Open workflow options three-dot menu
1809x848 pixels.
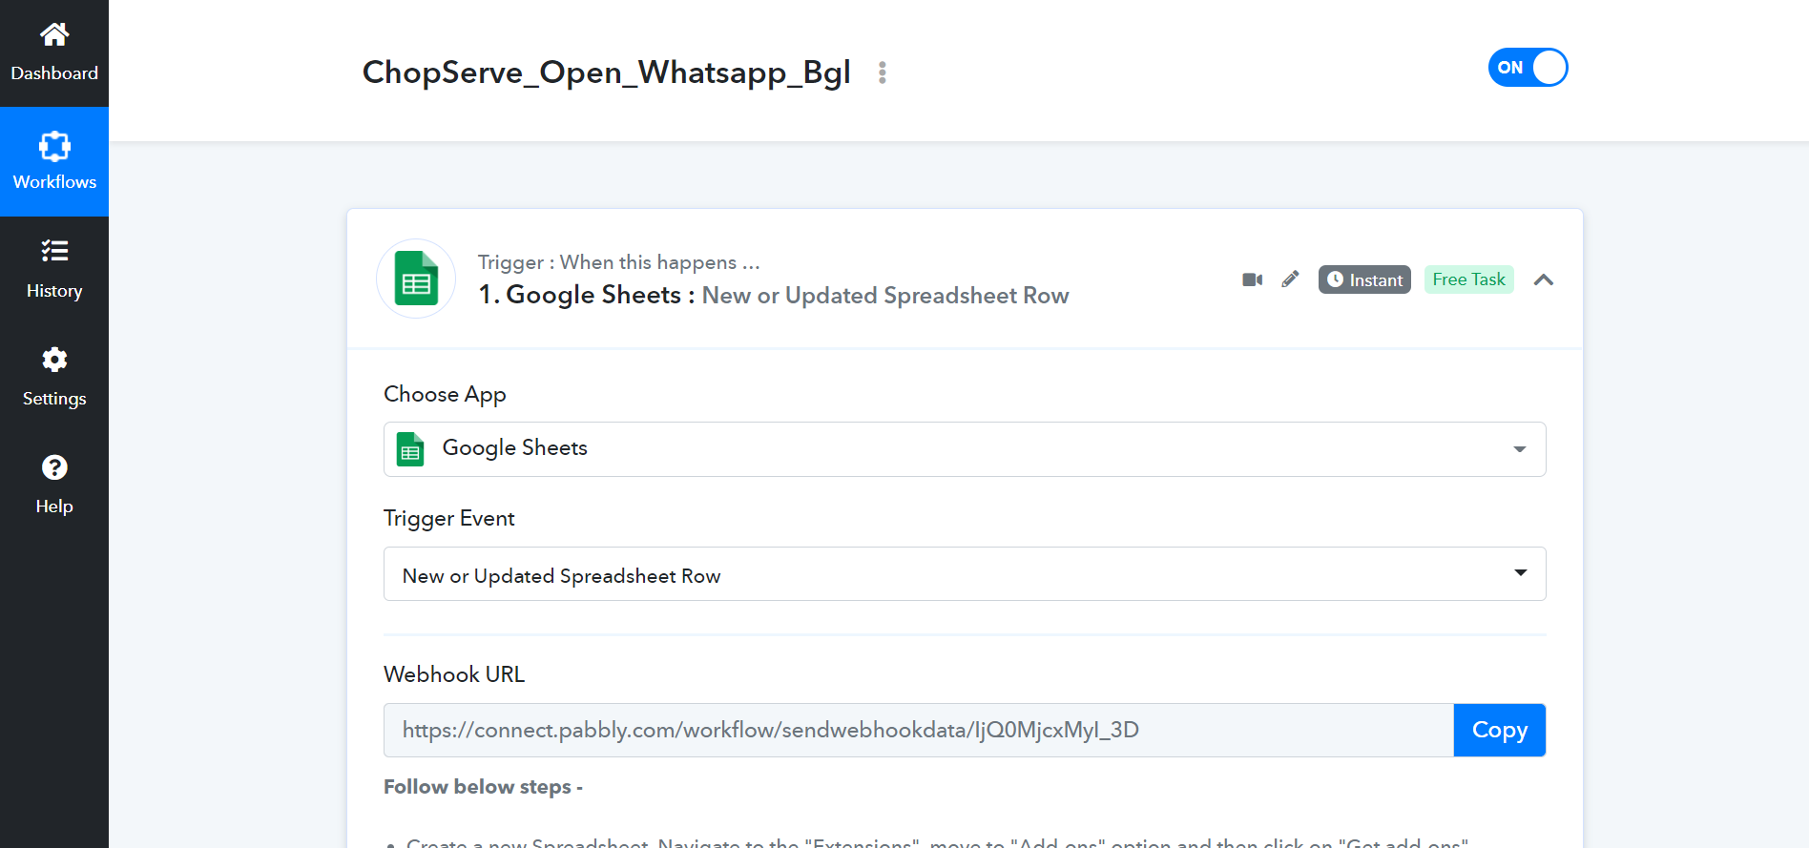(x=883, y=72)
